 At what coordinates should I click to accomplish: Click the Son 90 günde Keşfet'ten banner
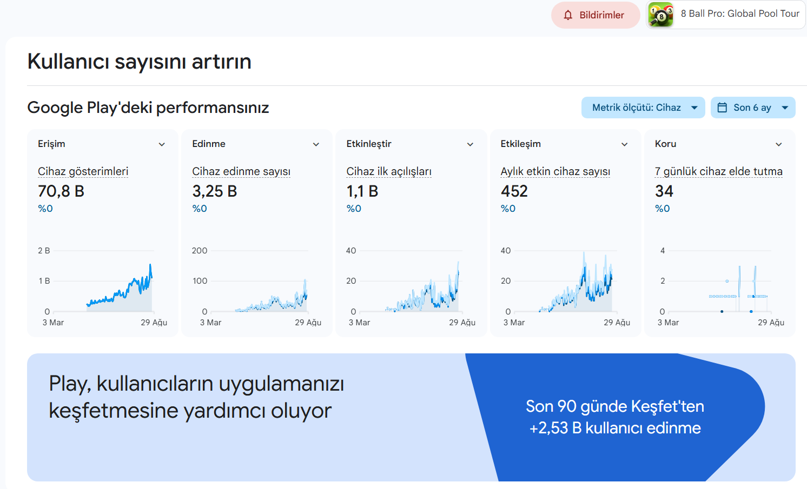(615, 417)
